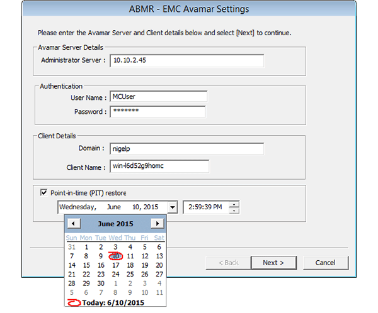The image size is (378, 313).
Task: Select June 29 in the calendar
Action: click(x=86, y=283)
